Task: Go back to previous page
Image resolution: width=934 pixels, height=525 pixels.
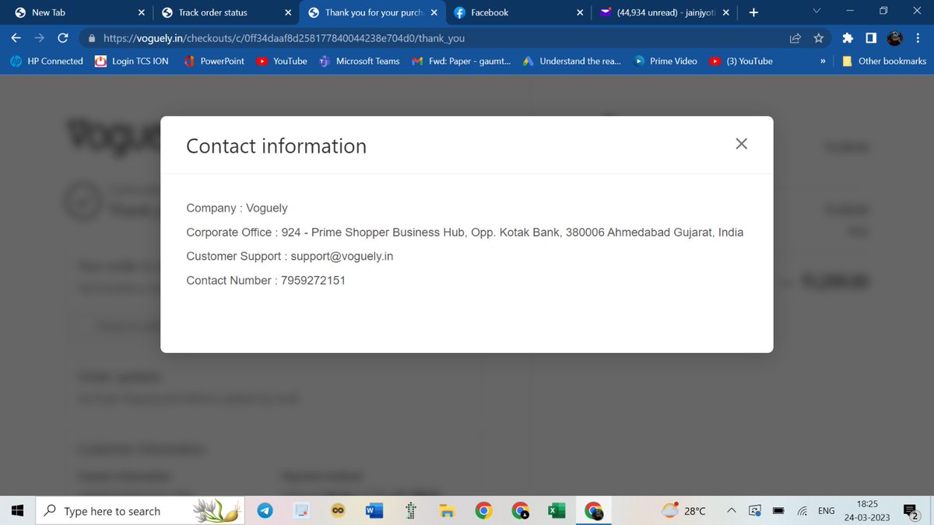Action: coord(16,37)
